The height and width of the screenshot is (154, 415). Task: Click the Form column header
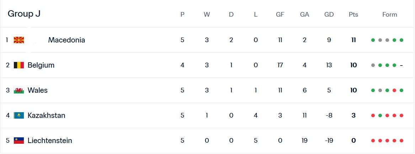tap(389, 15)
